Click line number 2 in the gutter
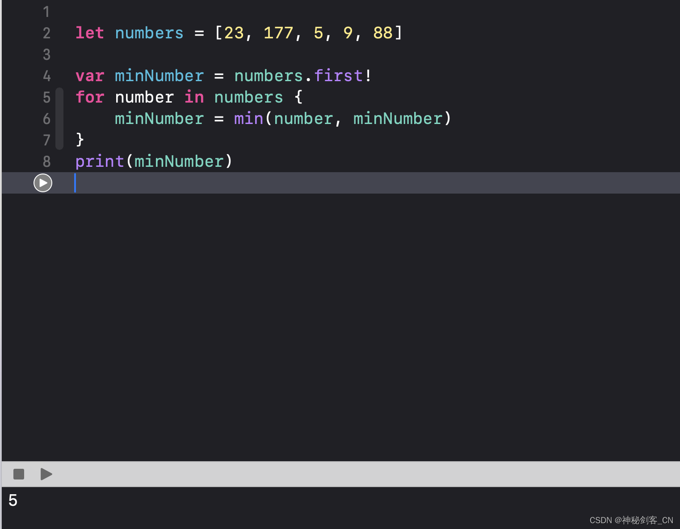The width and height of the screenshot is (680, 529). (x=47, y=33)
